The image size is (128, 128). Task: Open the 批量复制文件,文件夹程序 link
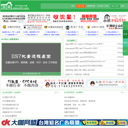coord(12,112)
